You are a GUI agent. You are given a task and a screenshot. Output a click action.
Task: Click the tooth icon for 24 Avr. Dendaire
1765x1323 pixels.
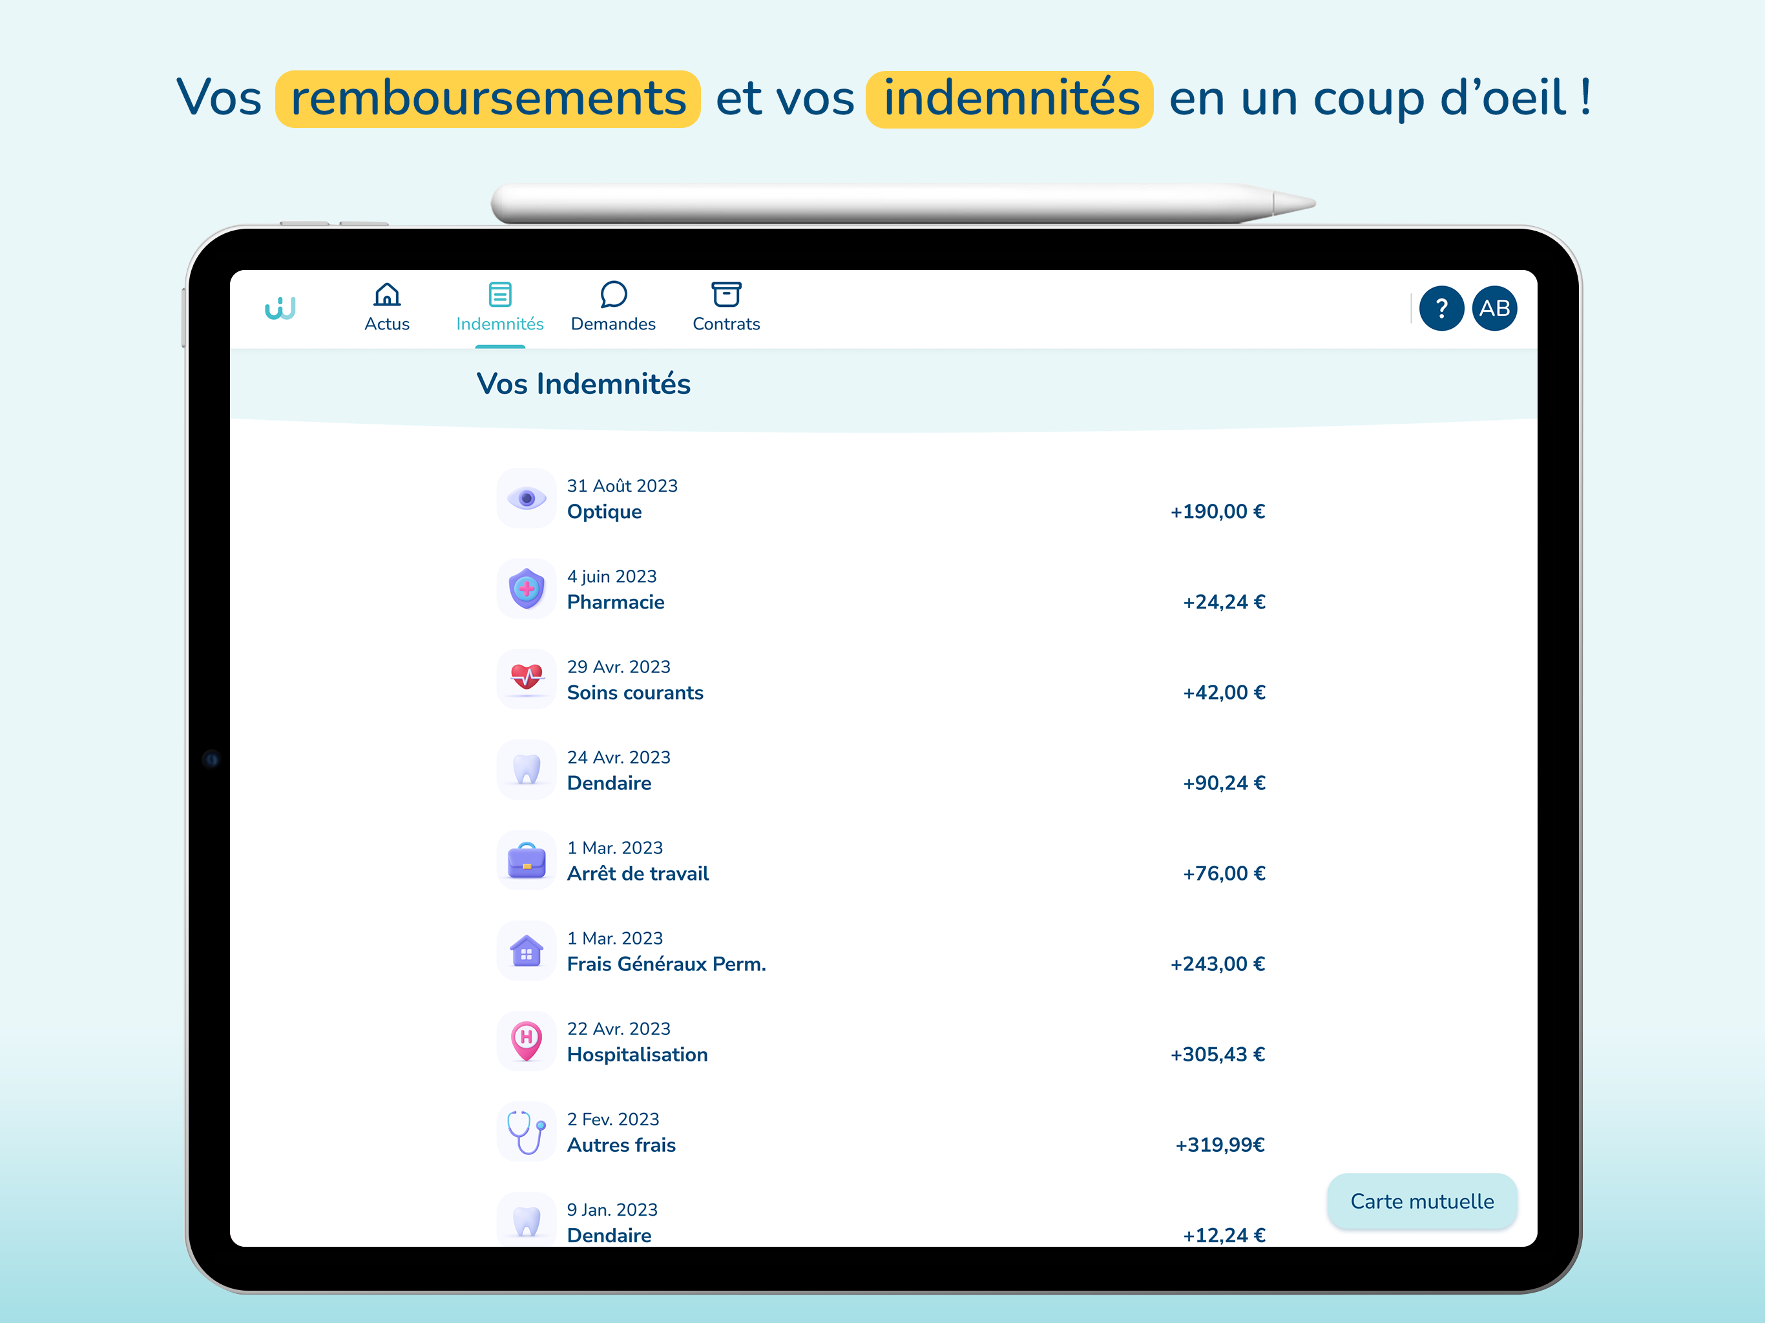[x=527, y=769]
